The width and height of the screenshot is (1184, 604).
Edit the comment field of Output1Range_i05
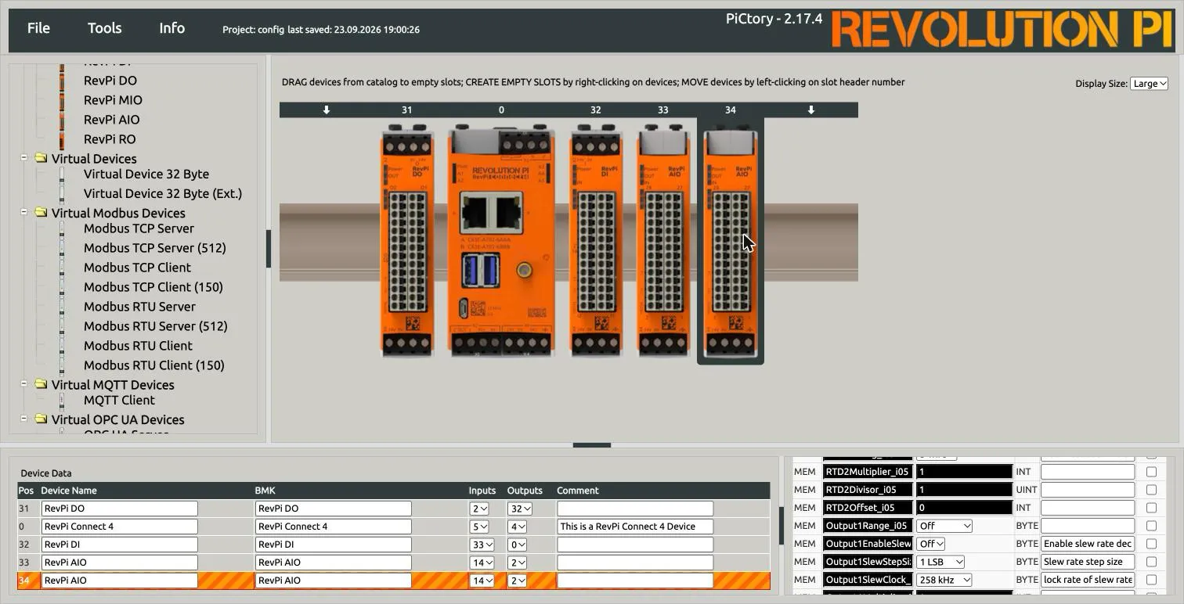tap(1088, 526)
